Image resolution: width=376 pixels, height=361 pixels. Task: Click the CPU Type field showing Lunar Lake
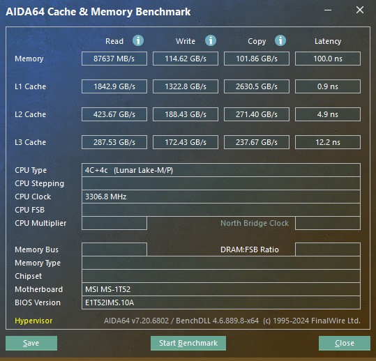point(221,170)
